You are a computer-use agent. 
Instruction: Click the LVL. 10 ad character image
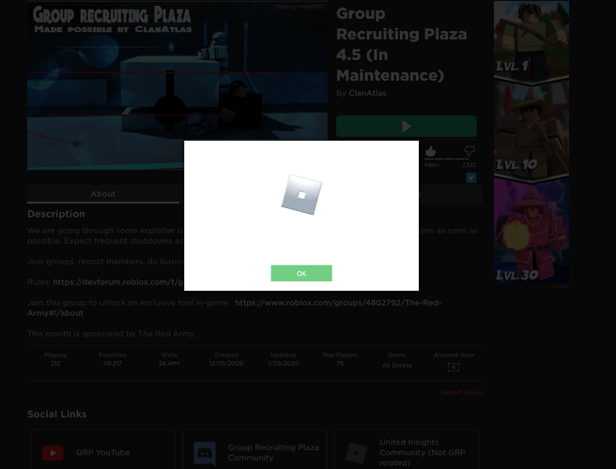coord(531,131)
